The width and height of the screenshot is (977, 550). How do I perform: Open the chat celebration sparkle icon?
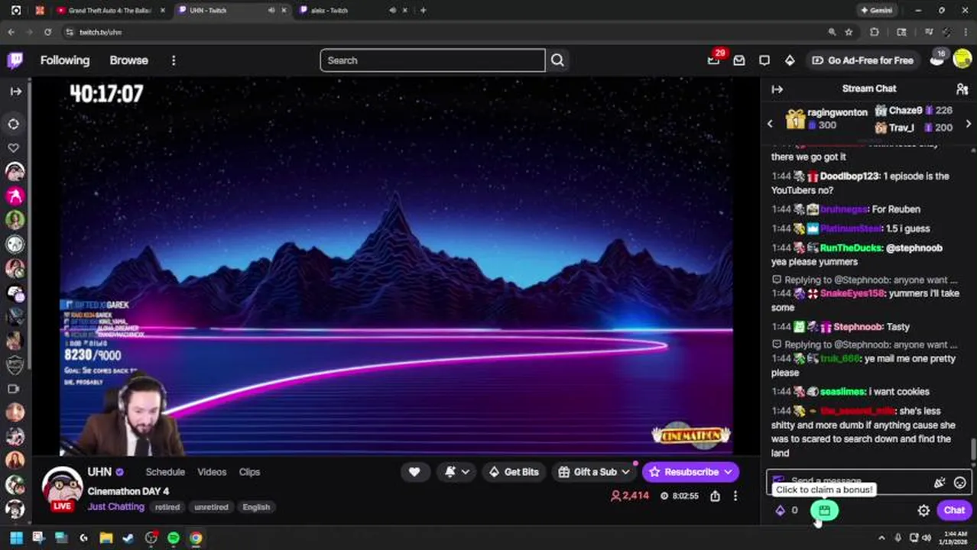click(940, 483)
